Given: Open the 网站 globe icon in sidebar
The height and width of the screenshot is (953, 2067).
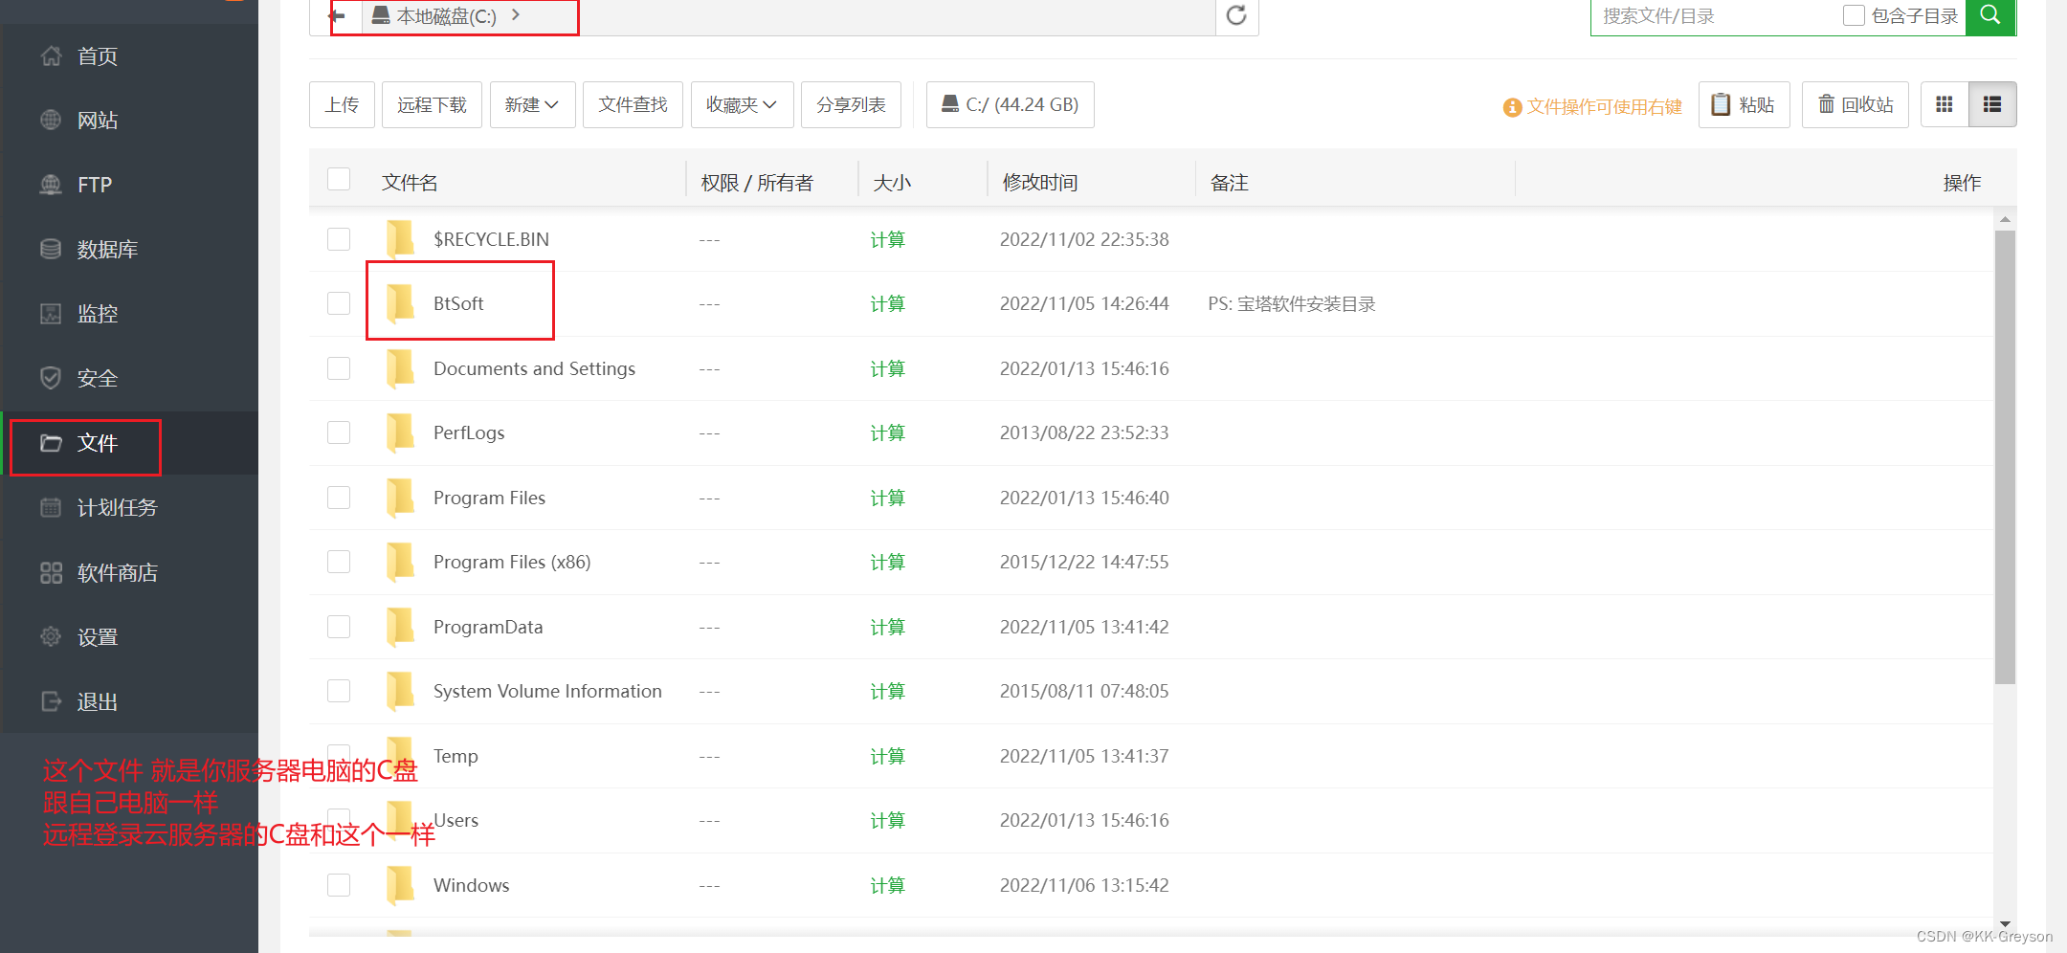Looking at the screenshot, I should click(x=51, y=121).
